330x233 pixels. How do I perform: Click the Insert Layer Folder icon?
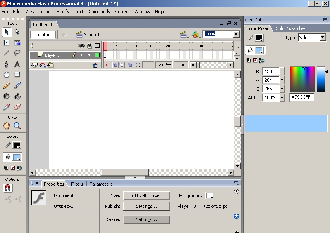pyautogui.click(x=50, y=65)
